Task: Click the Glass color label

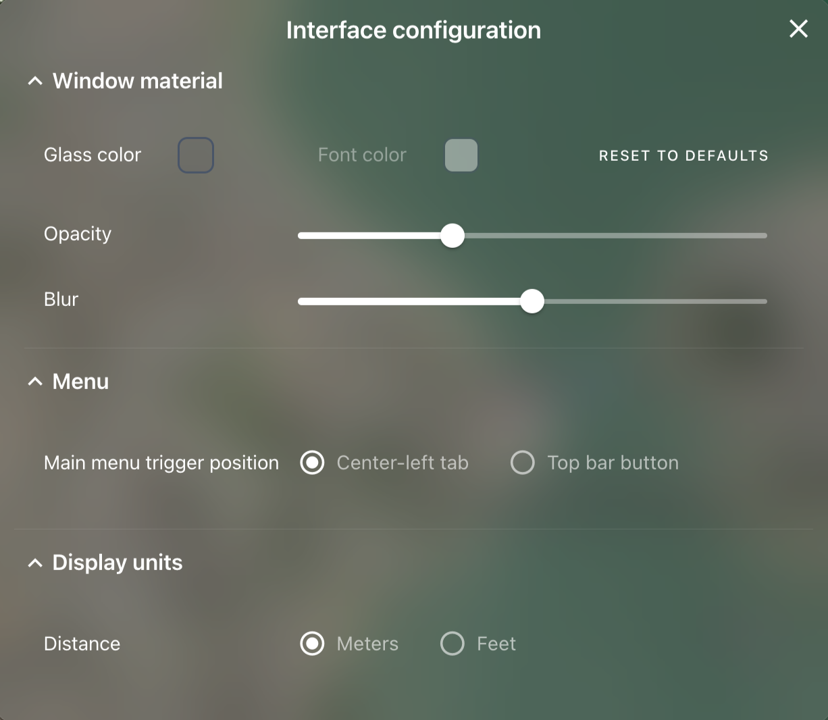Action: [93, 155]
